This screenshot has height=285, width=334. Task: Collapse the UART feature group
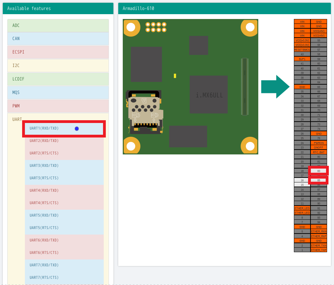click(x=17, y=119)
